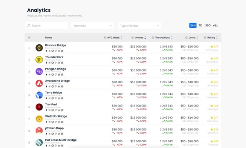Click the info icon beside Transactions

[x=153, y=37]
